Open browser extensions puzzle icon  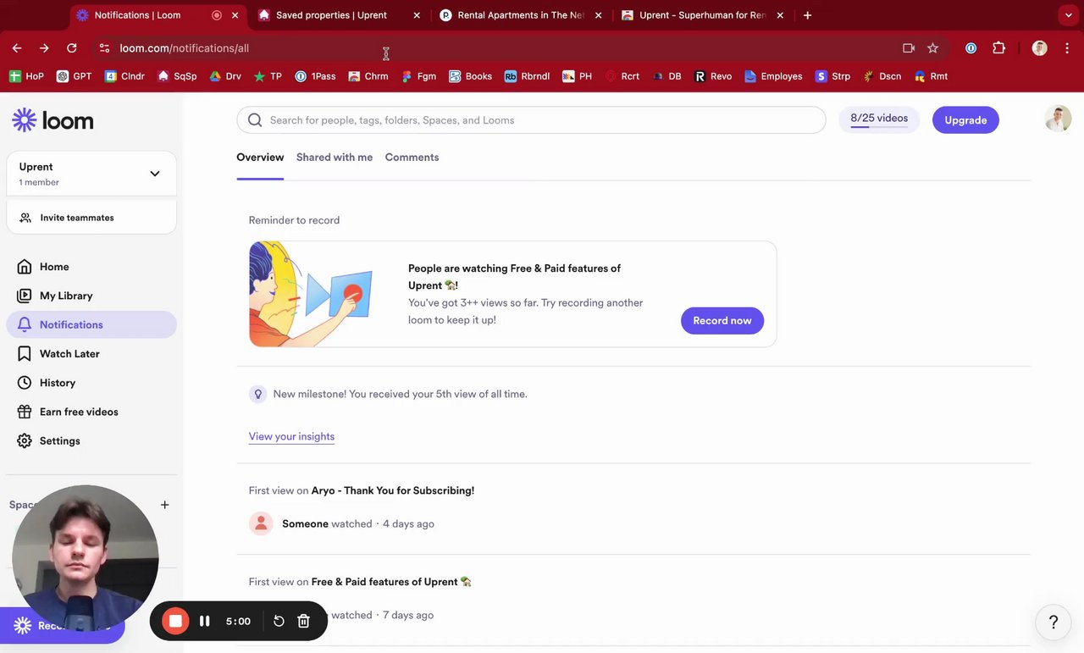coord(998,48)
